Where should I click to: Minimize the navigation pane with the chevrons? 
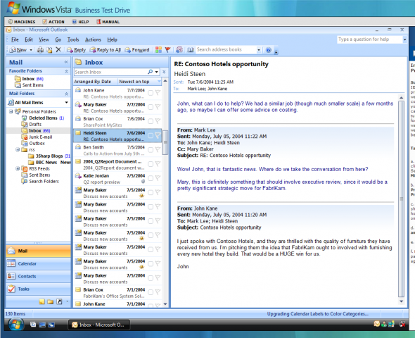click(x=66, y=62)
